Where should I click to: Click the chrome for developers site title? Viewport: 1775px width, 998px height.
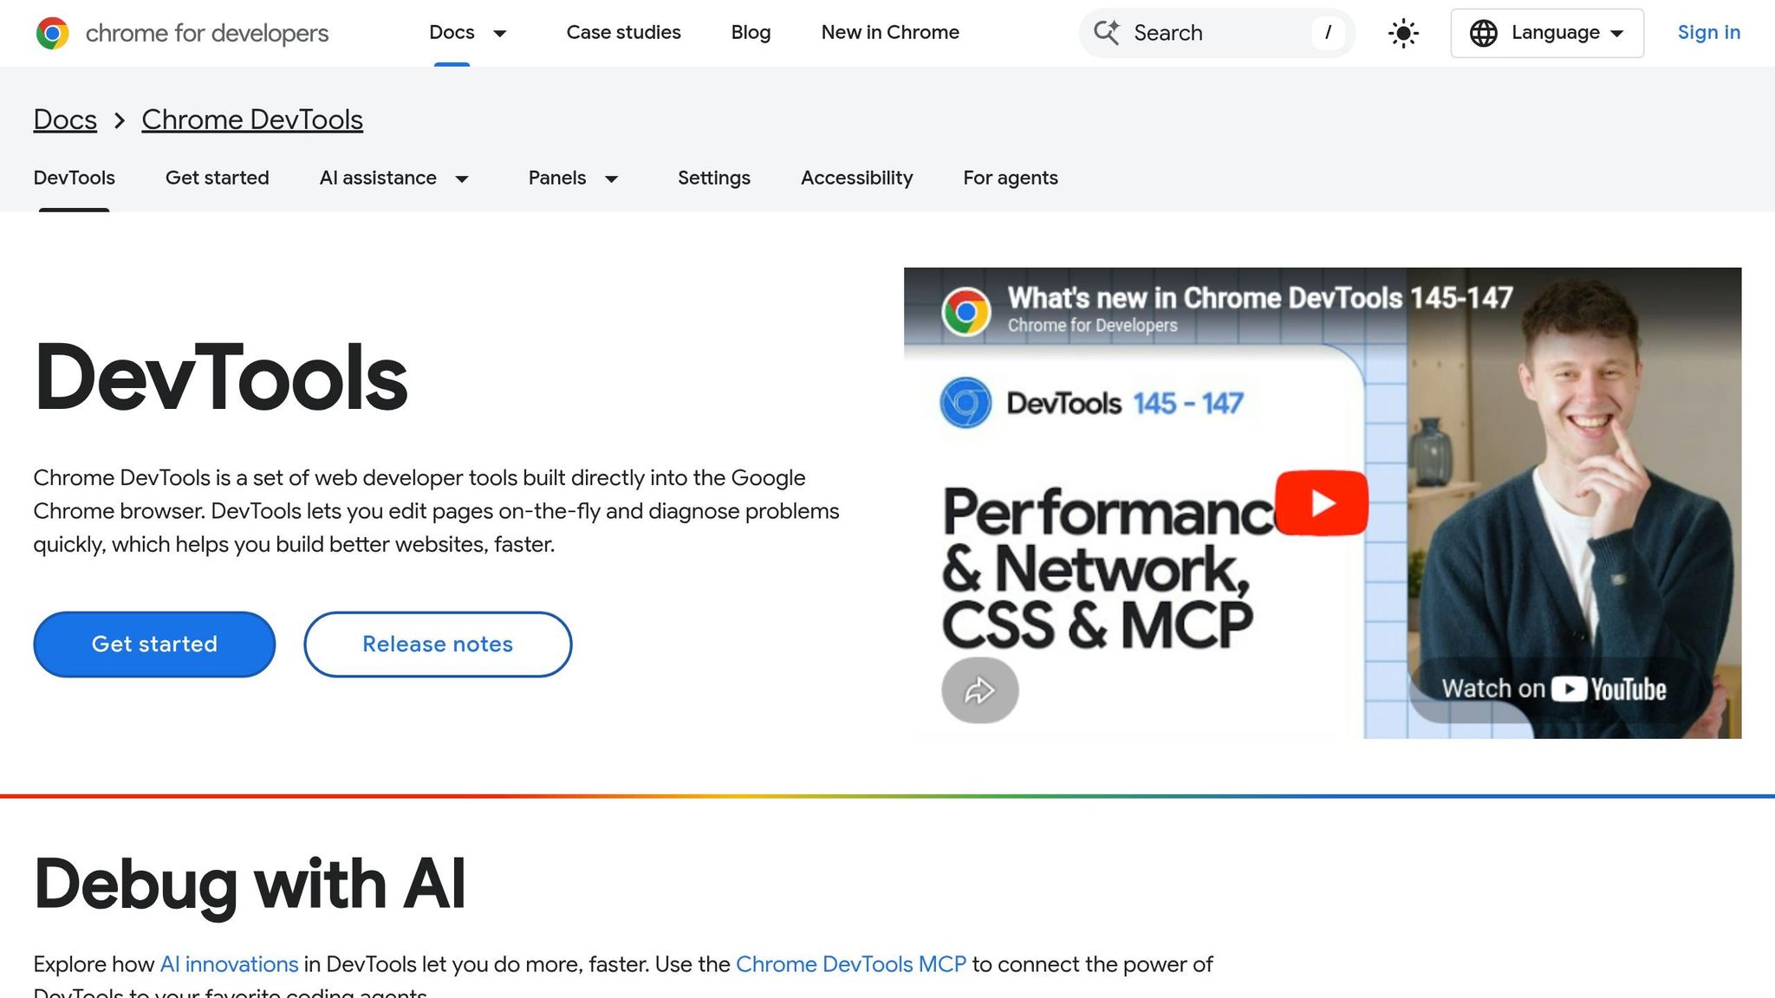coord(207,33)
